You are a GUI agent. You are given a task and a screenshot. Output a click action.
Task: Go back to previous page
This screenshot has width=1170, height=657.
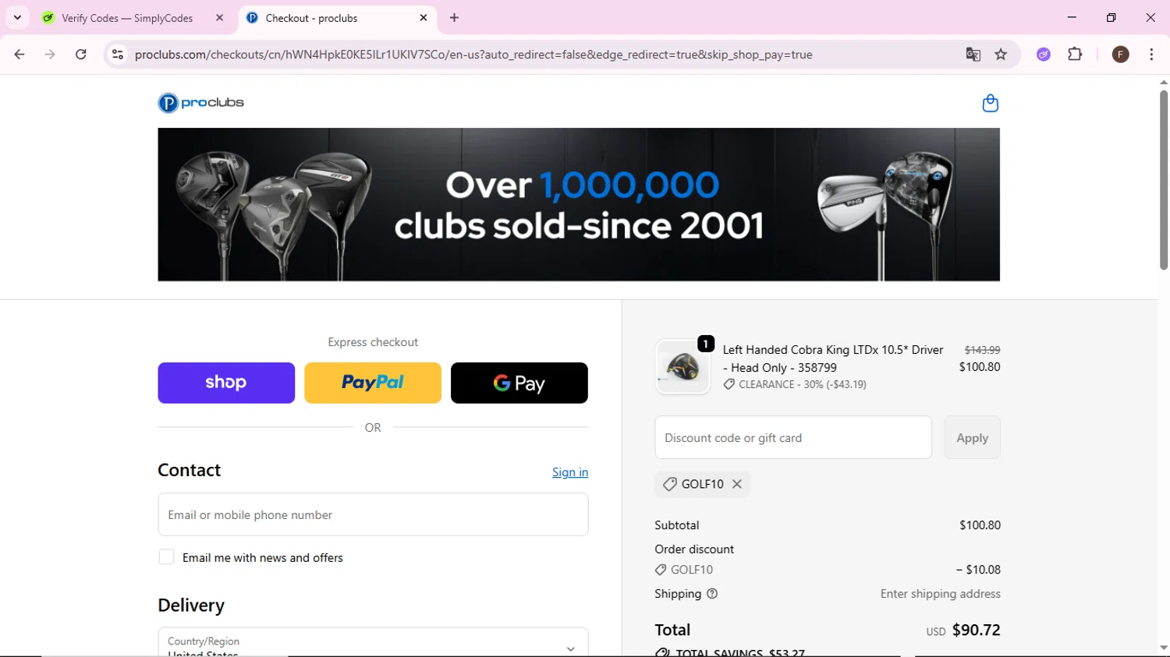coord(19,55)
